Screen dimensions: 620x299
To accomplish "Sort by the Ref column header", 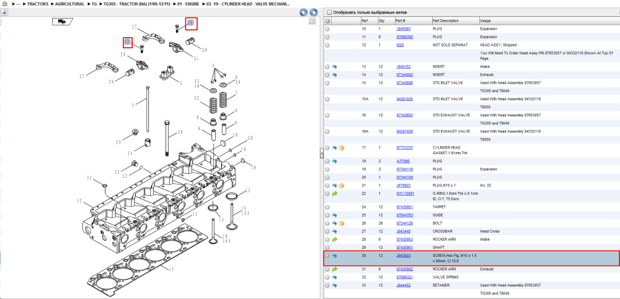I will pos(368,20).
